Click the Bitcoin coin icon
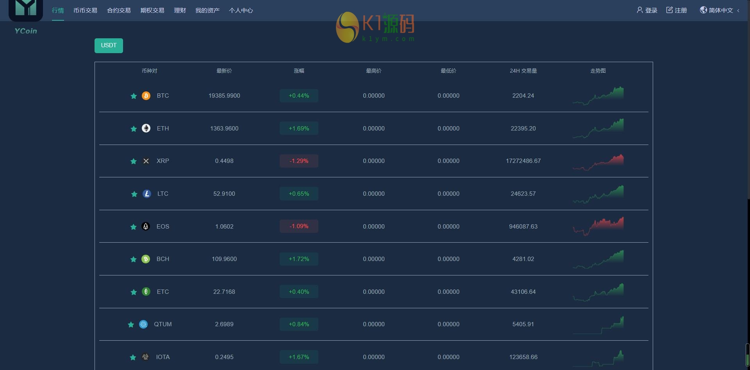The image size is (750, 370). click(146, 96)
